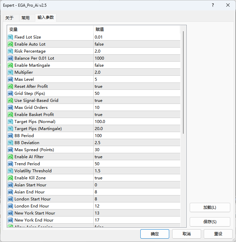The width and height of the screenshot is (236, 242).
Task: Click the icon beside Max Grid Orders
Action: 10,108
